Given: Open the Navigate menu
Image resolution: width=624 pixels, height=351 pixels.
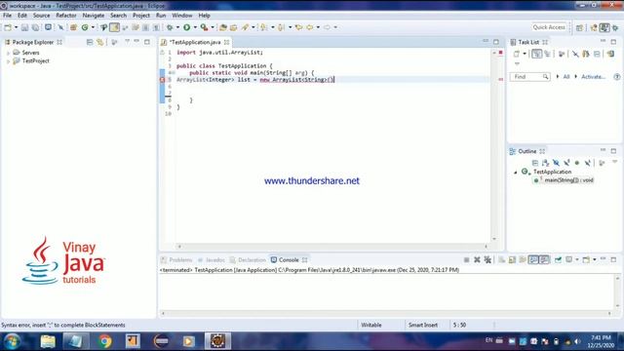Looking at the screenshot, I should point(94,16).
